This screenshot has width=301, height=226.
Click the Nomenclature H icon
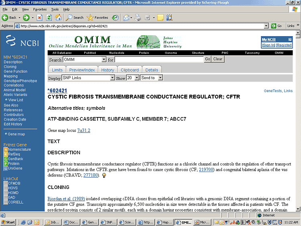[6, 150]
